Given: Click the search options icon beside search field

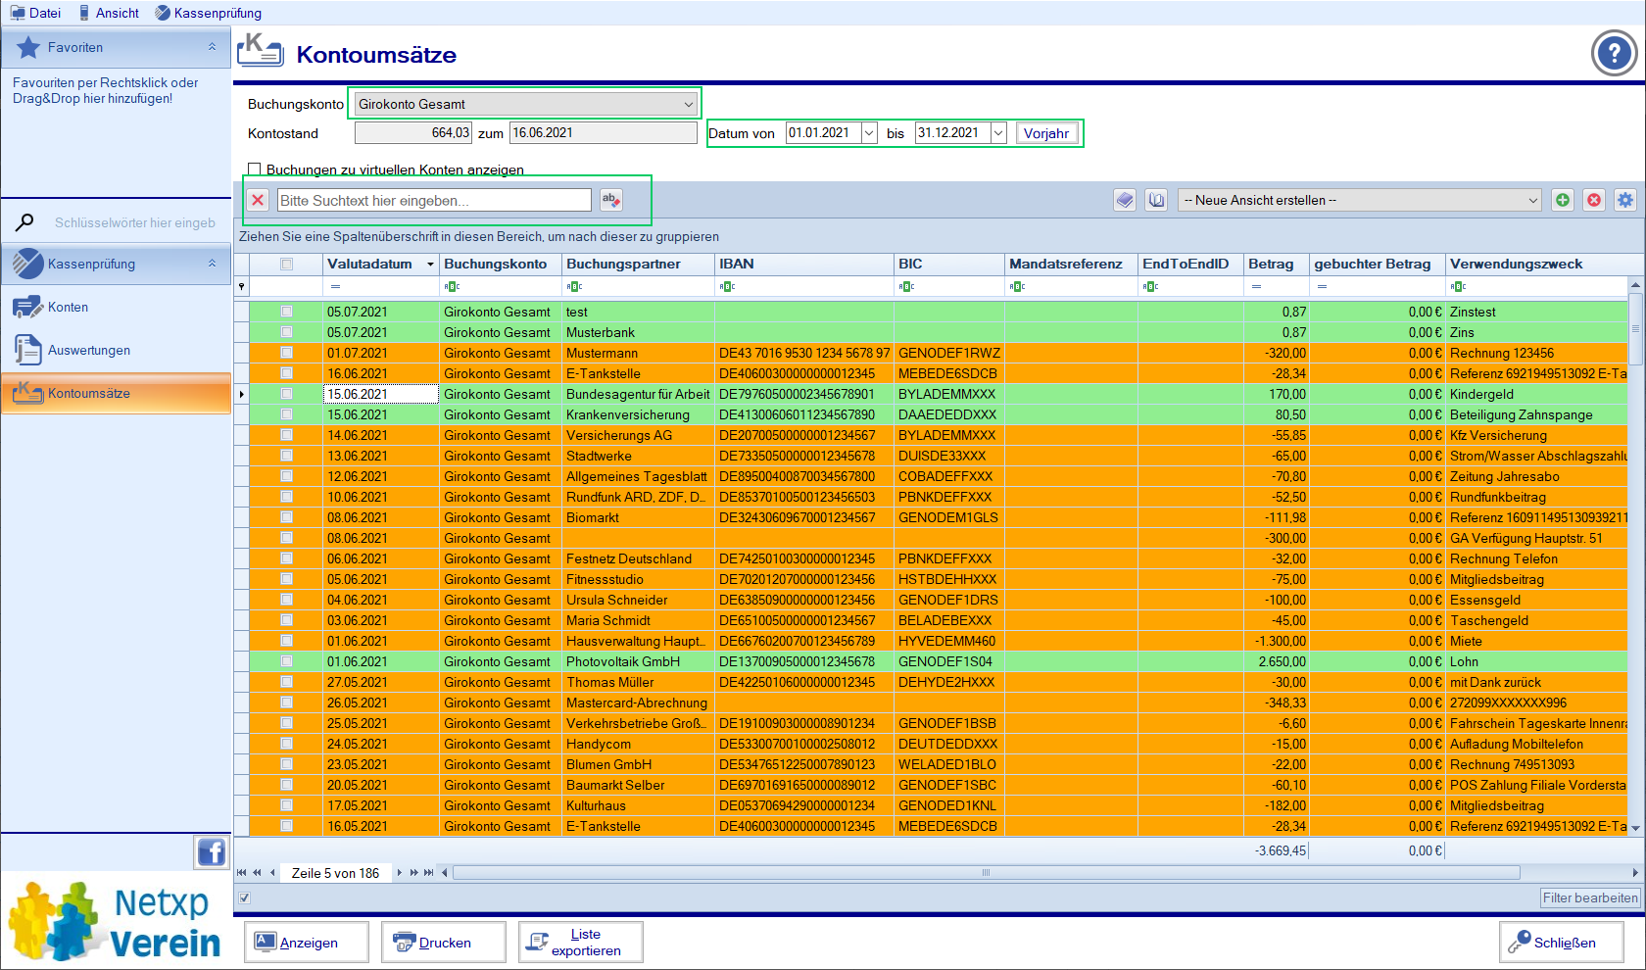Looking at the screenshot, I should 610,200.
